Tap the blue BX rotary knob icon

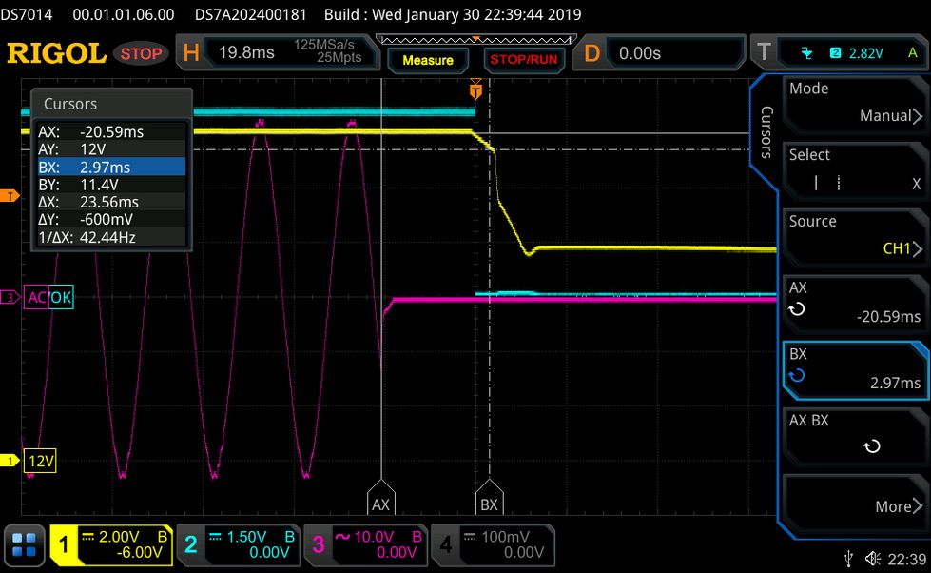point(796,376)
